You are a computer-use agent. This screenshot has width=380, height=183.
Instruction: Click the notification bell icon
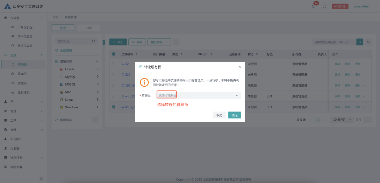pos(313,6)
